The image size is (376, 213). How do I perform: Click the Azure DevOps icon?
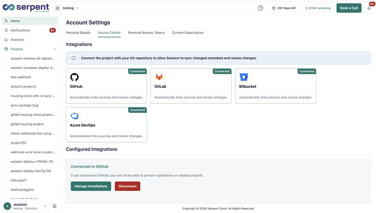(74, 116)
